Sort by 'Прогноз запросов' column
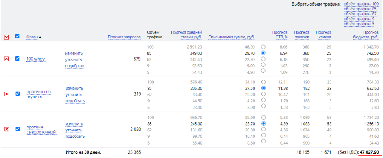 [124, 37]
